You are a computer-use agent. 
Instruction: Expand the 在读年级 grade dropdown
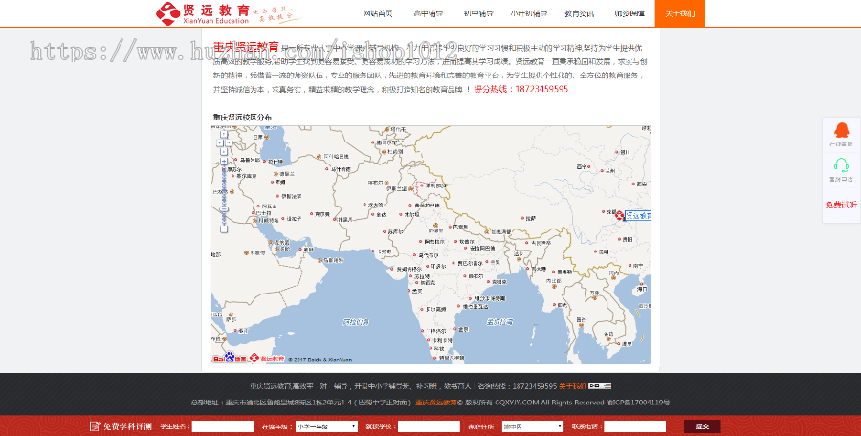tap(327, 426)
